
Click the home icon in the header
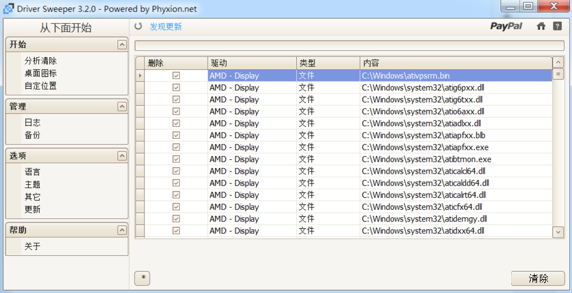(x=541, y=26)
